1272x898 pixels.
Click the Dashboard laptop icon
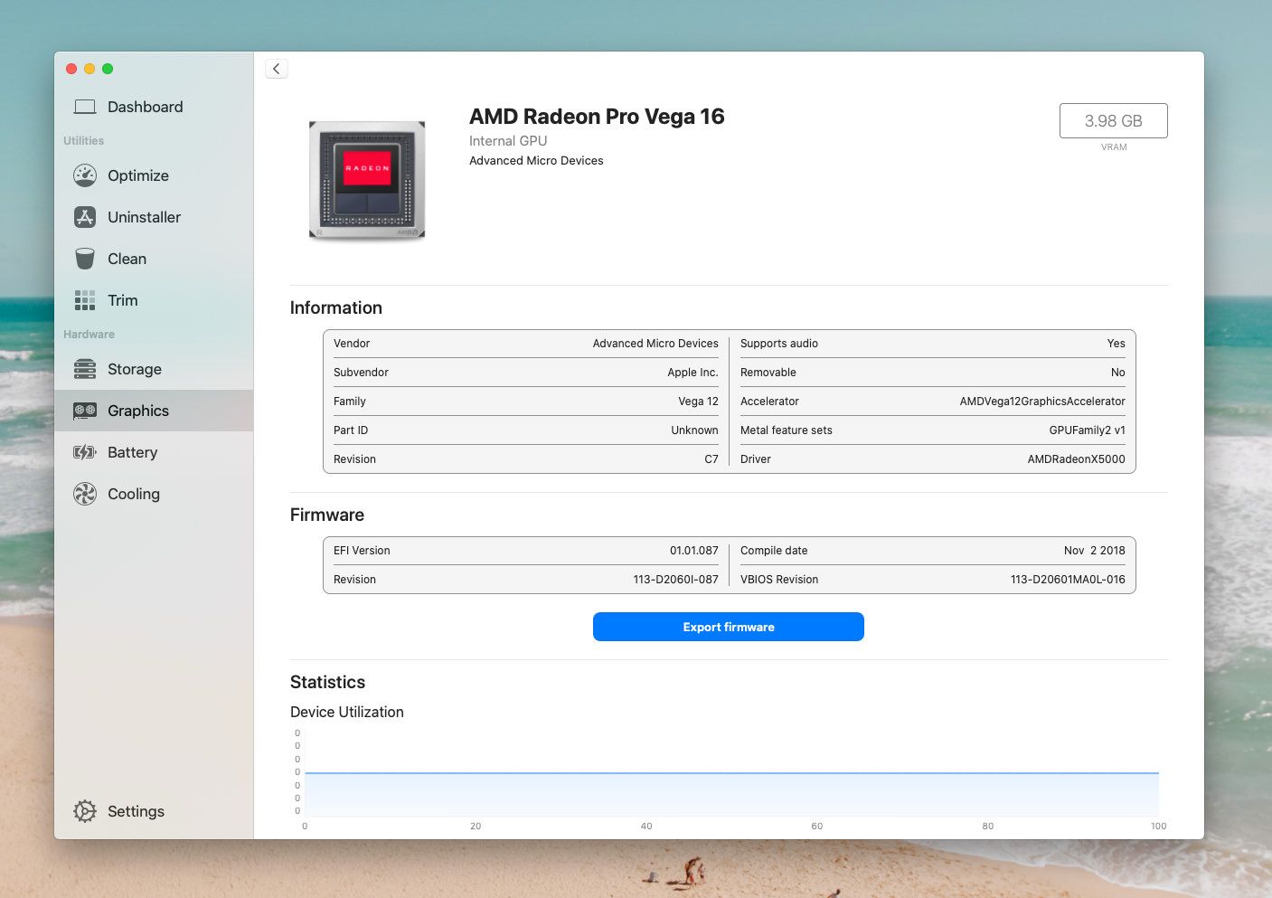pyautogui.click(x=85, y=107)
